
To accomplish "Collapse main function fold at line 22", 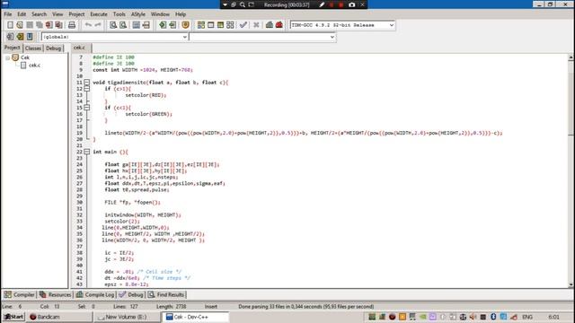I will (87, 152).
